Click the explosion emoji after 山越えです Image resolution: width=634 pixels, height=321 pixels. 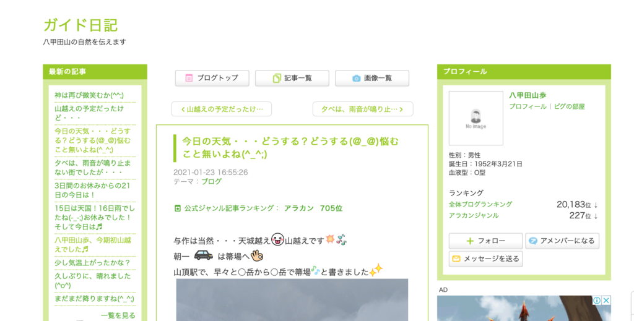pos(330,239)
